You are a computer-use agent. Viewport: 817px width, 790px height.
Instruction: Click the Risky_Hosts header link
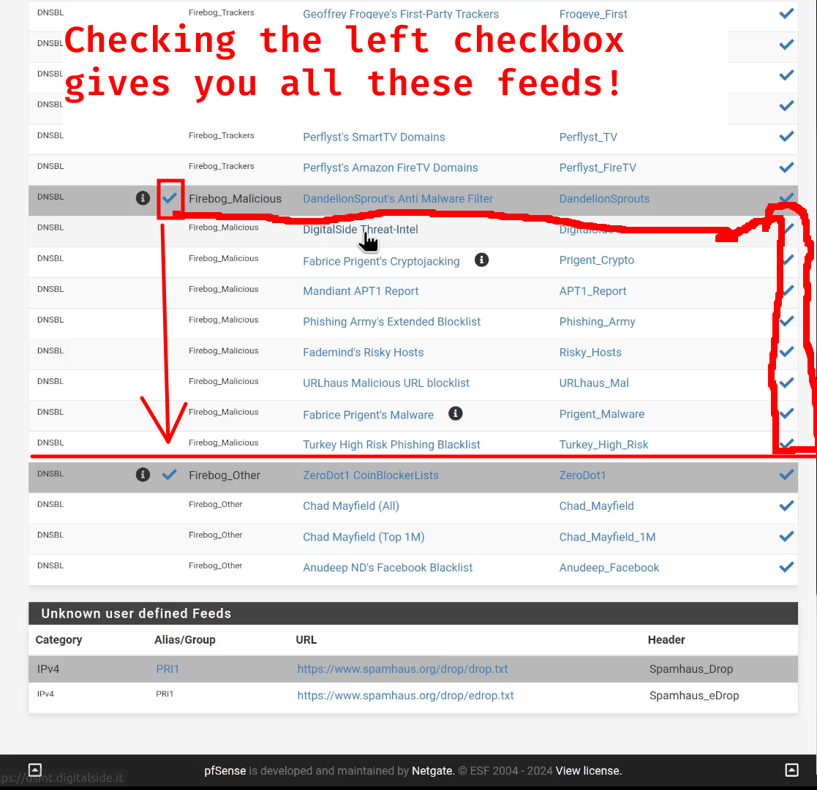tap(590, 353)
